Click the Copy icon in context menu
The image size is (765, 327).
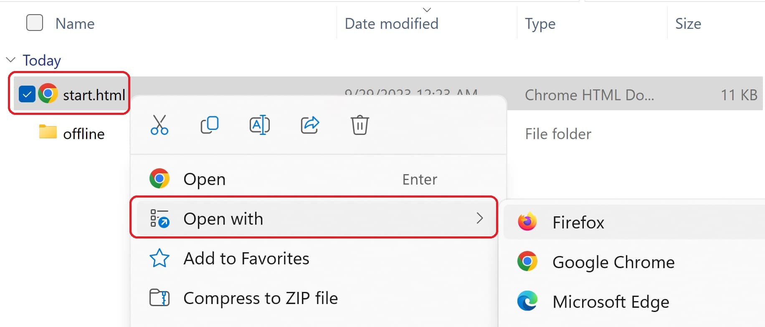[x=209, y=125]
